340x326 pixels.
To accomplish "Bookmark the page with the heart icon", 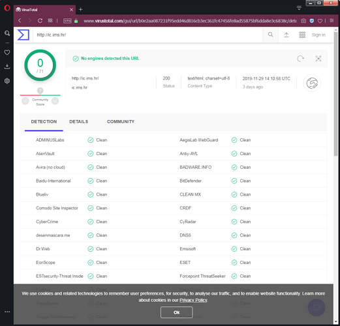I will point(320,21).
